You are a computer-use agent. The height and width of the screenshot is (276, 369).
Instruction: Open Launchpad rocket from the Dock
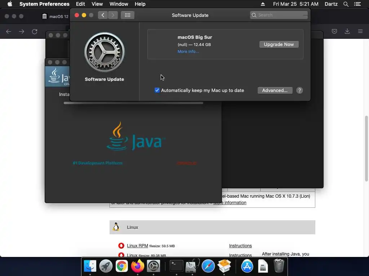click(106, 266)
